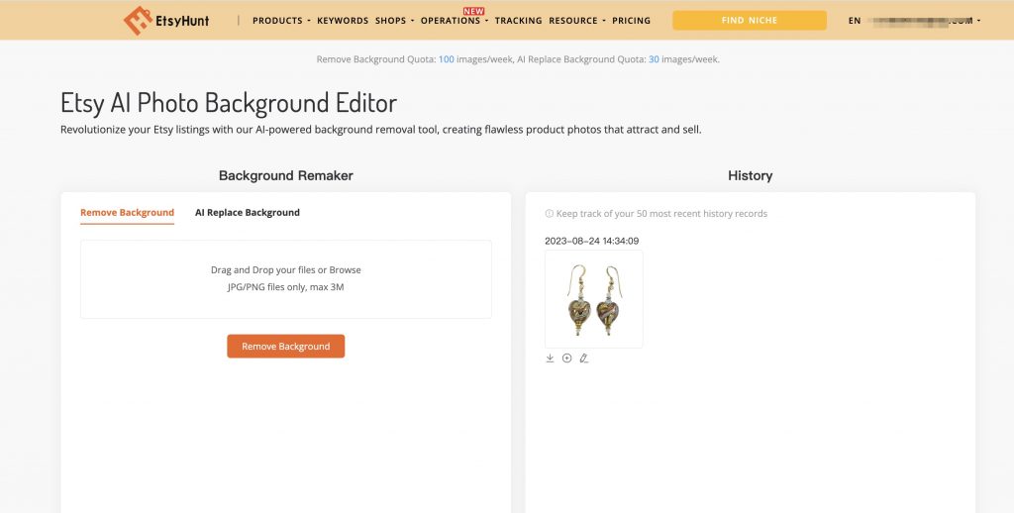Click the timestamp 2023-08-24 14:34:09
The width and height of the screenshot is (1014, 513).
coord(592,242)
